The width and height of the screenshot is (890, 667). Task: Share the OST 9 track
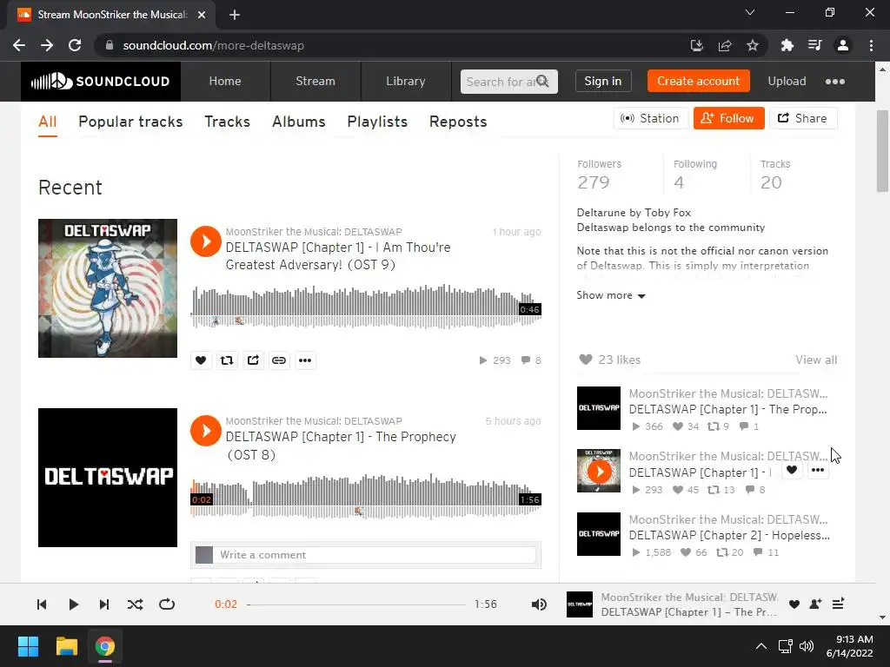pyautogui.click(x=253, y=360)
